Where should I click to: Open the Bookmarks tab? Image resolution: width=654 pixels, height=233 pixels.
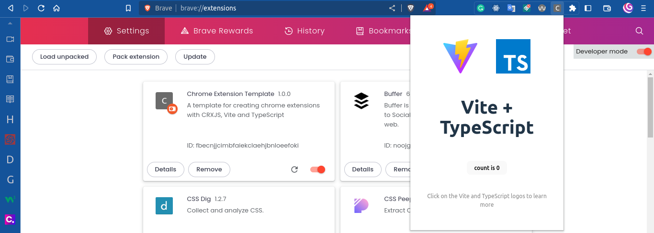(x=383, y=31)
